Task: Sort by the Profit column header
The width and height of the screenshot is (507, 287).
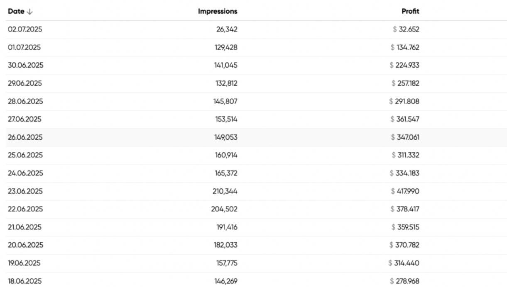Action: pyautogui.click(x=410, y=12)
